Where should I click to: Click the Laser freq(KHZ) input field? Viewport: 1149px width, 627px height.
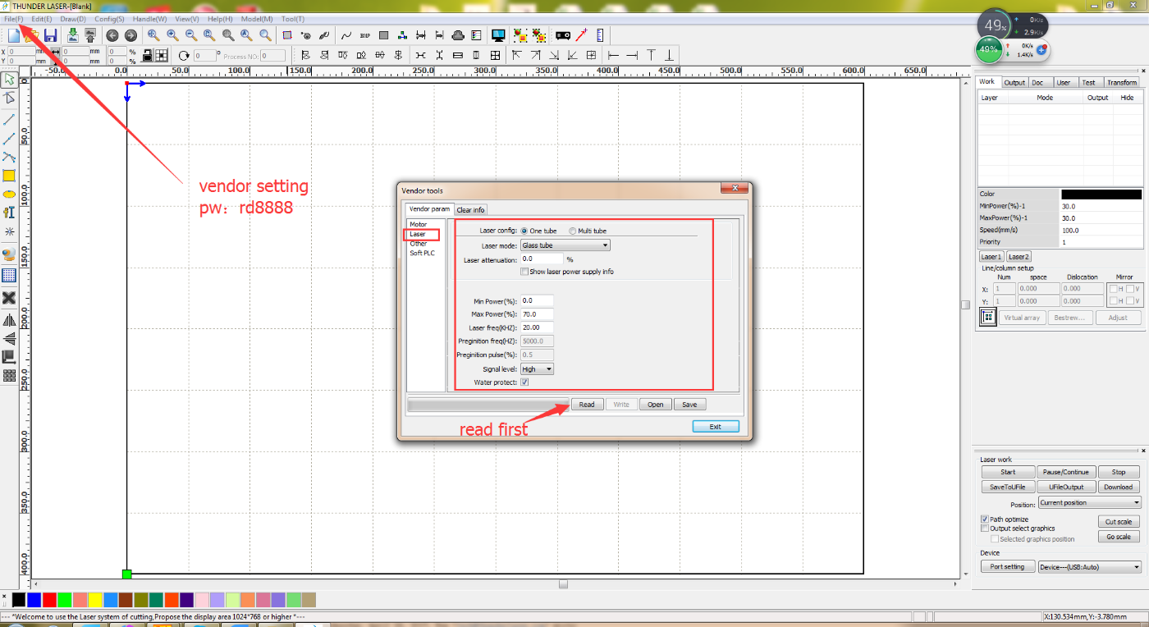pos(537,327)
